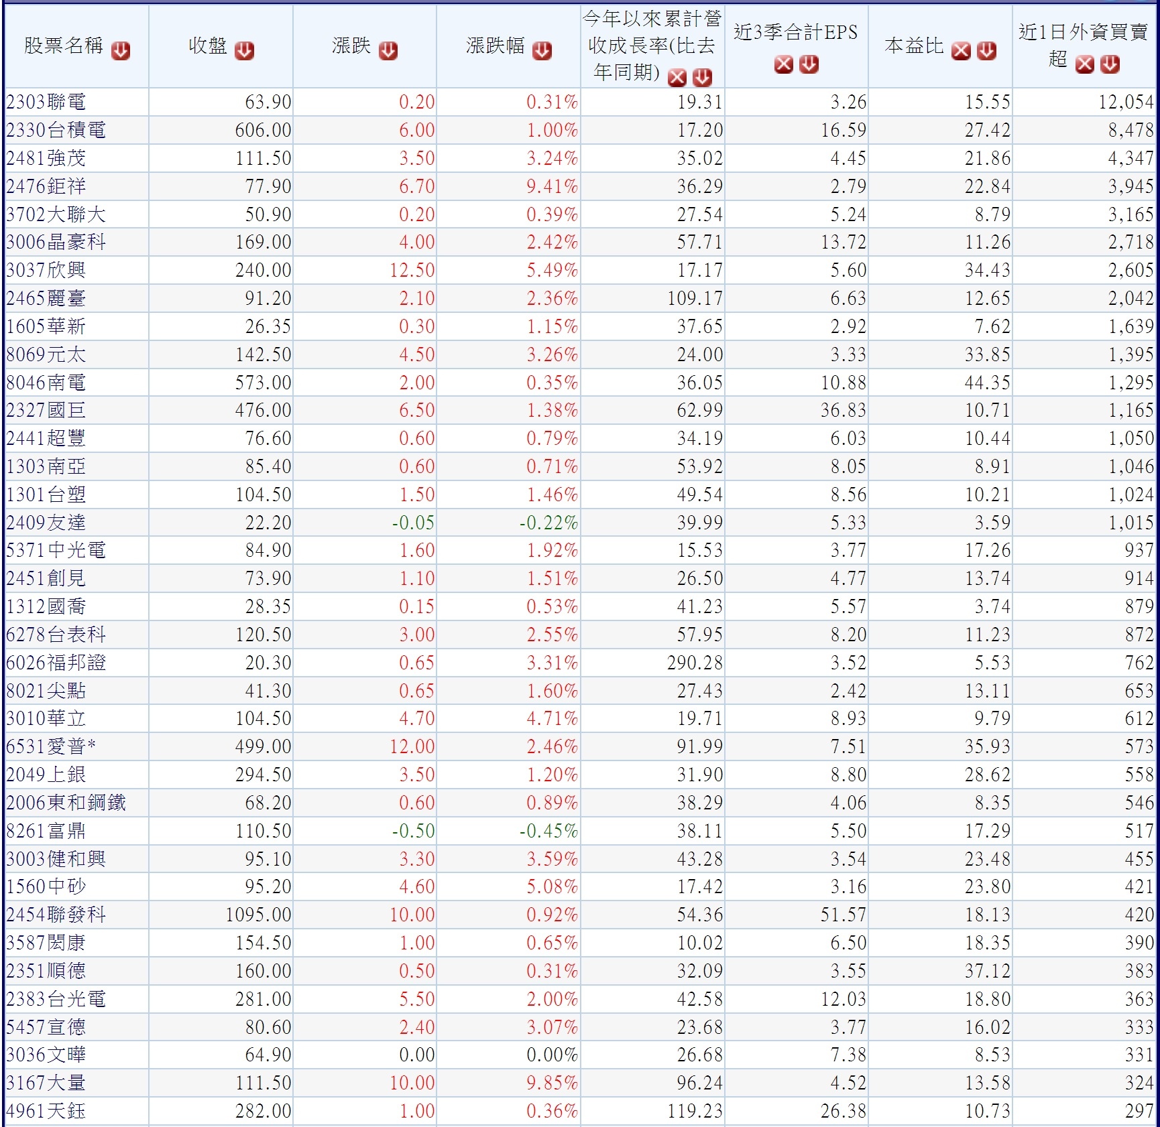Click 聯發科's EPS value 51.57

pos(844,915)
